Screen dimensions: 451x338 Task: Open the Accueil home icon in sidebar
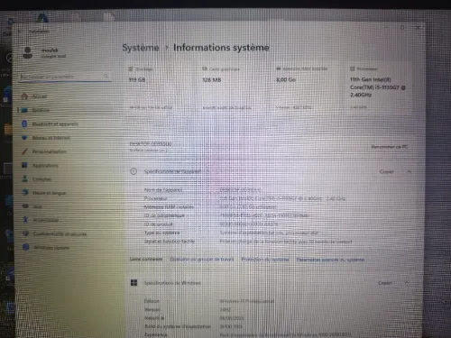pos(24,96)
